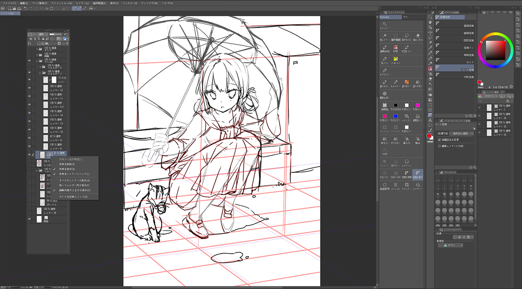Select 直線定規 sub tool
Screen dimensions: 522x289
(455, 24)
